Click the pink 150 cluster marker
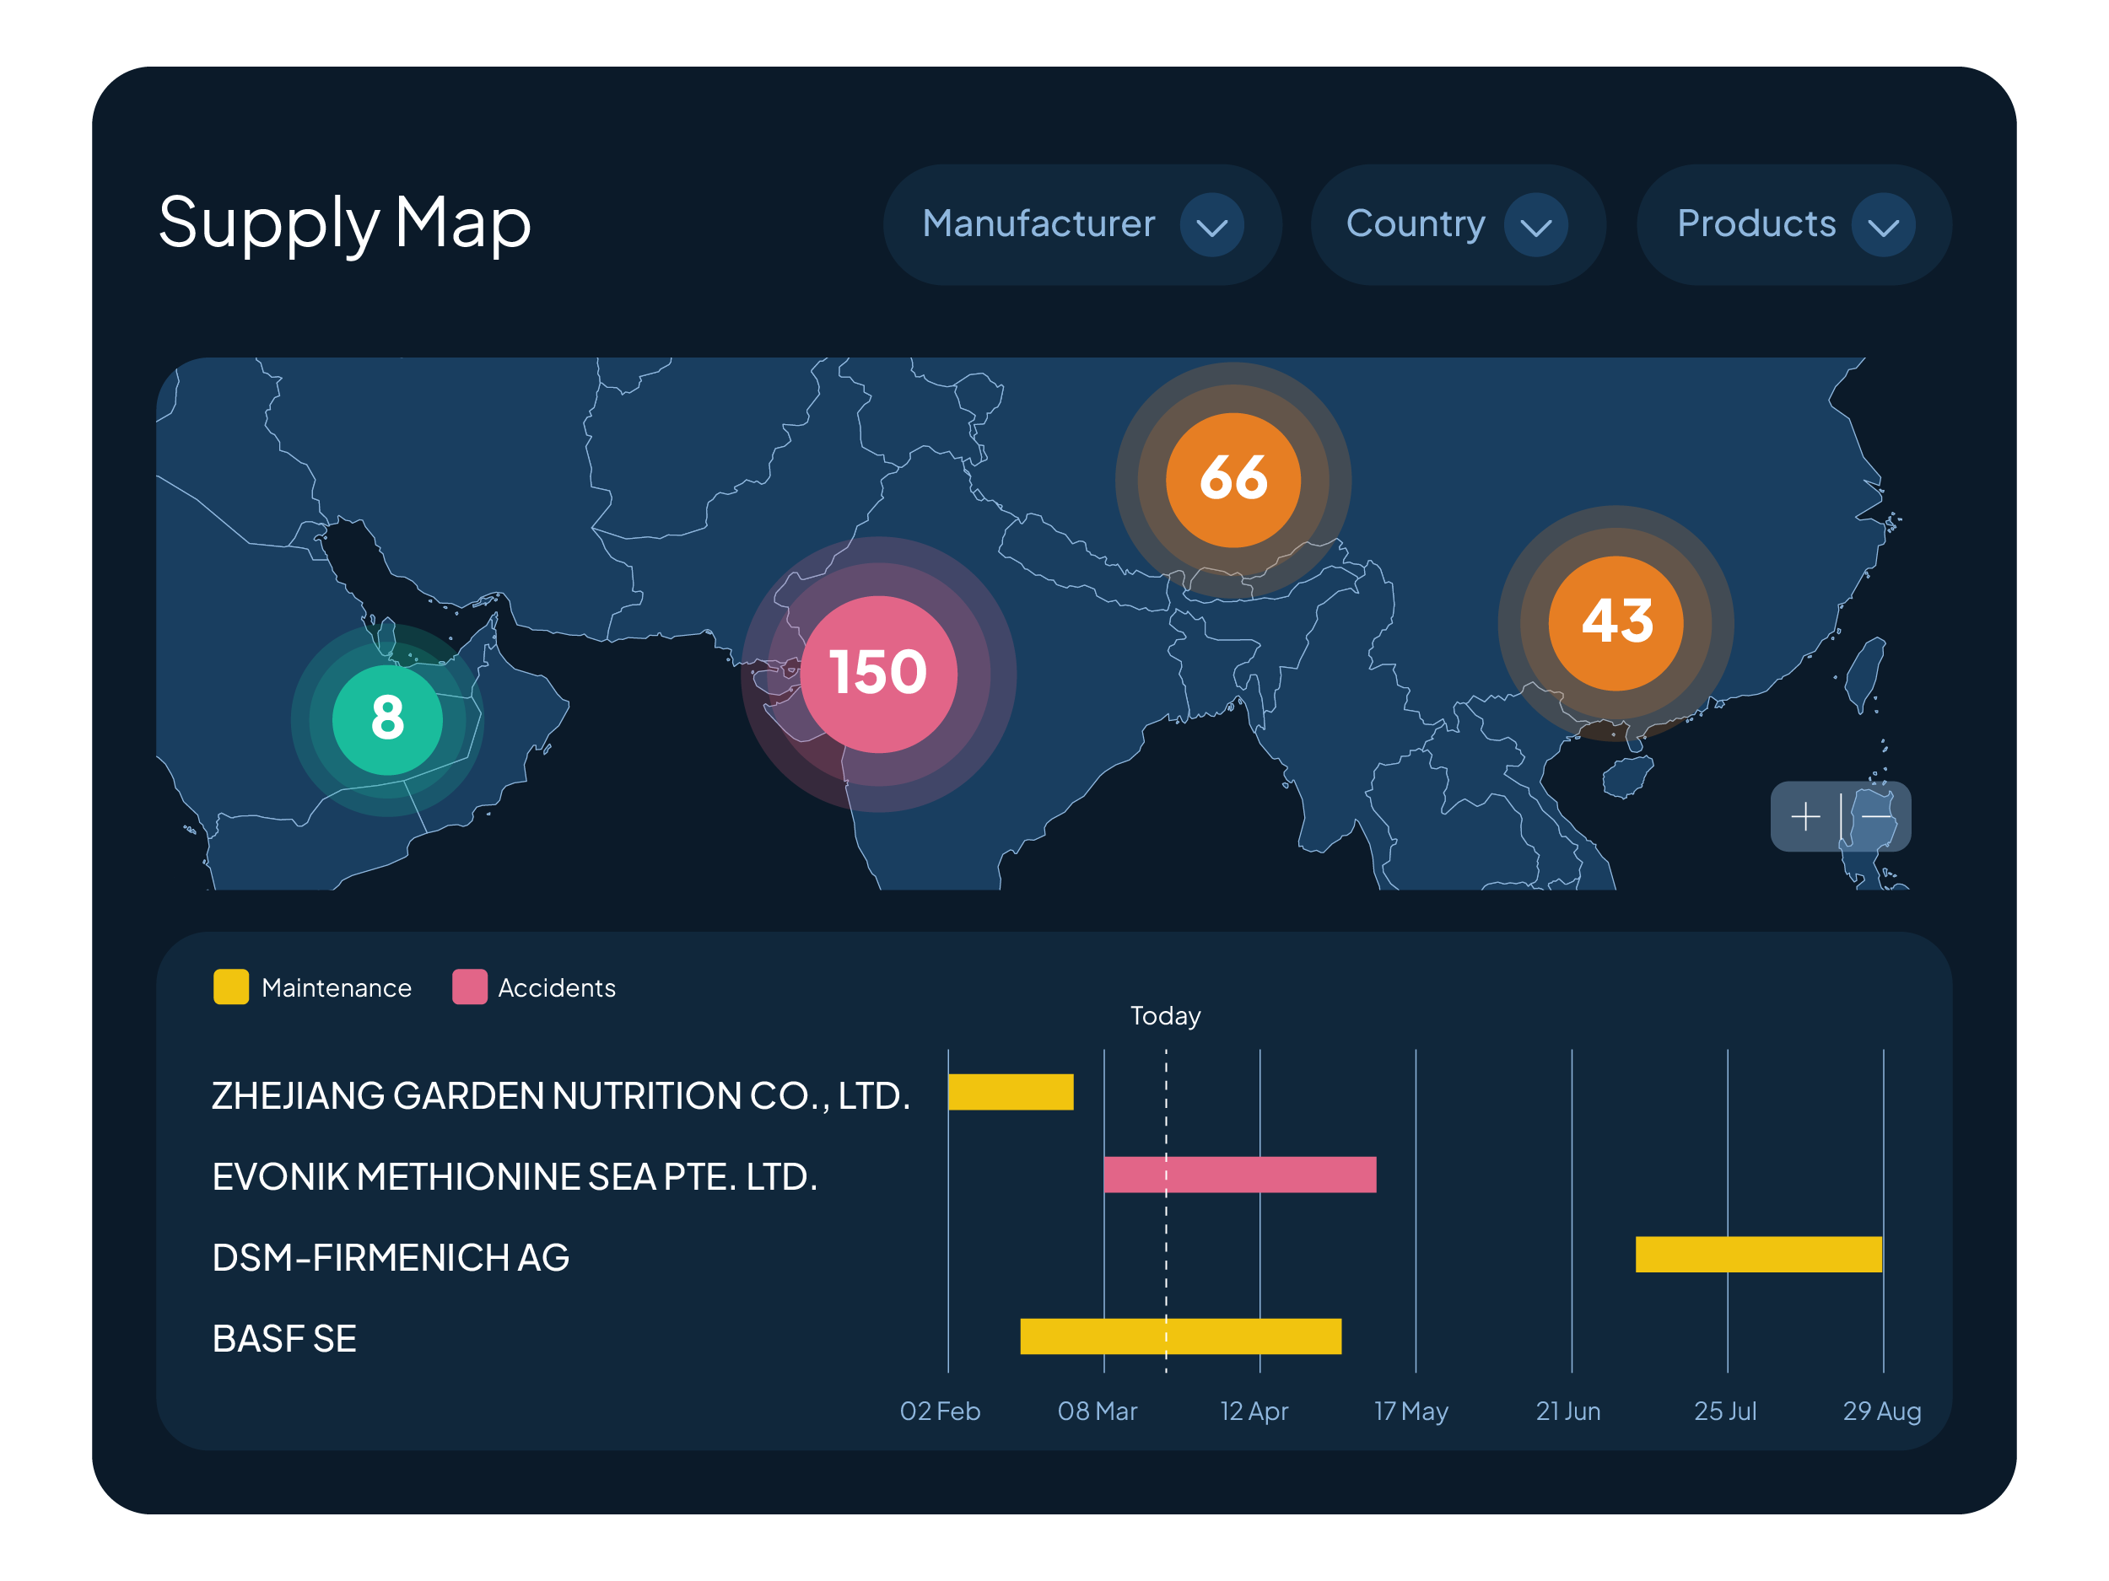Image resolution: width=2109 pixels, height=1581 pixels. point(878,674)
